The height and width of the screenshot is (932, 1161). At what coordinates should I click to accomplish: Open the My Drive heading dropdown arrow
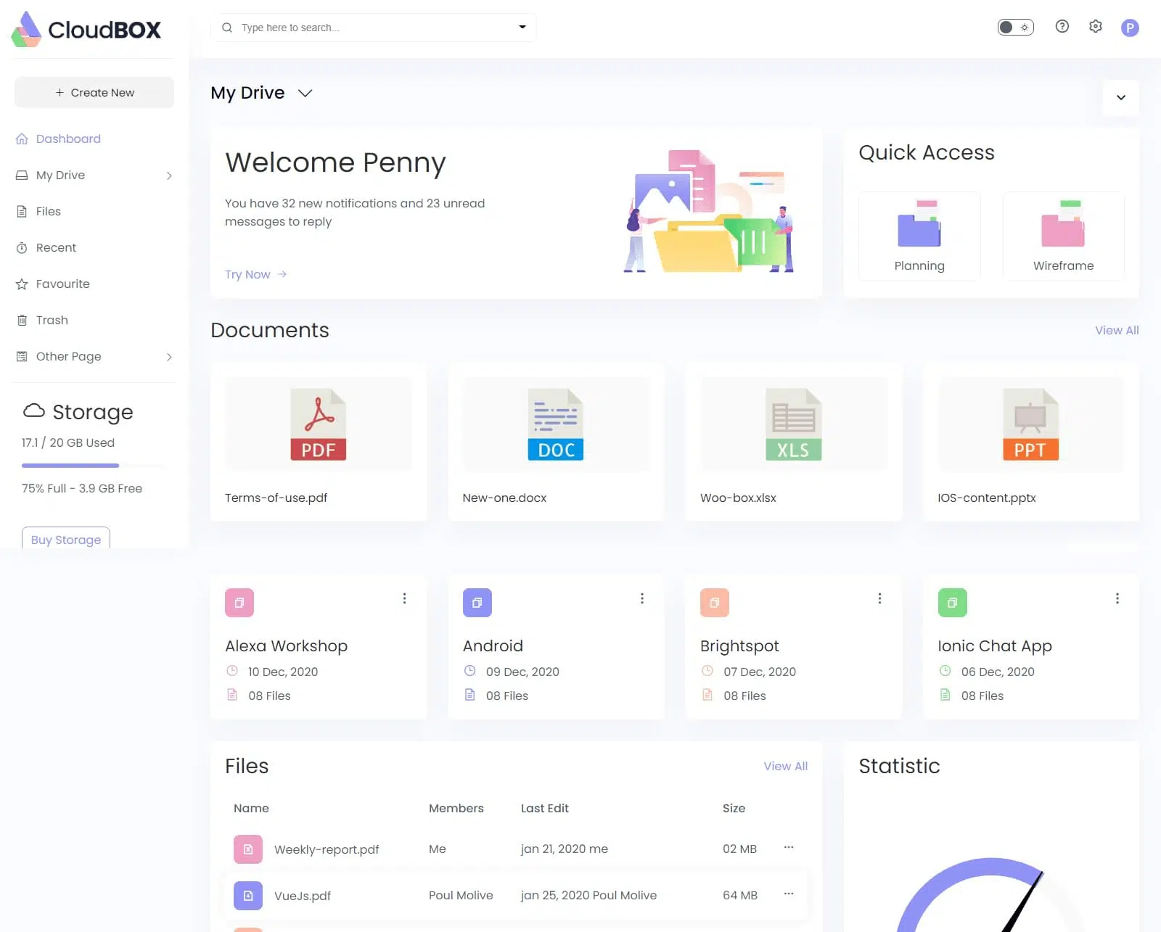click(305, 93)
